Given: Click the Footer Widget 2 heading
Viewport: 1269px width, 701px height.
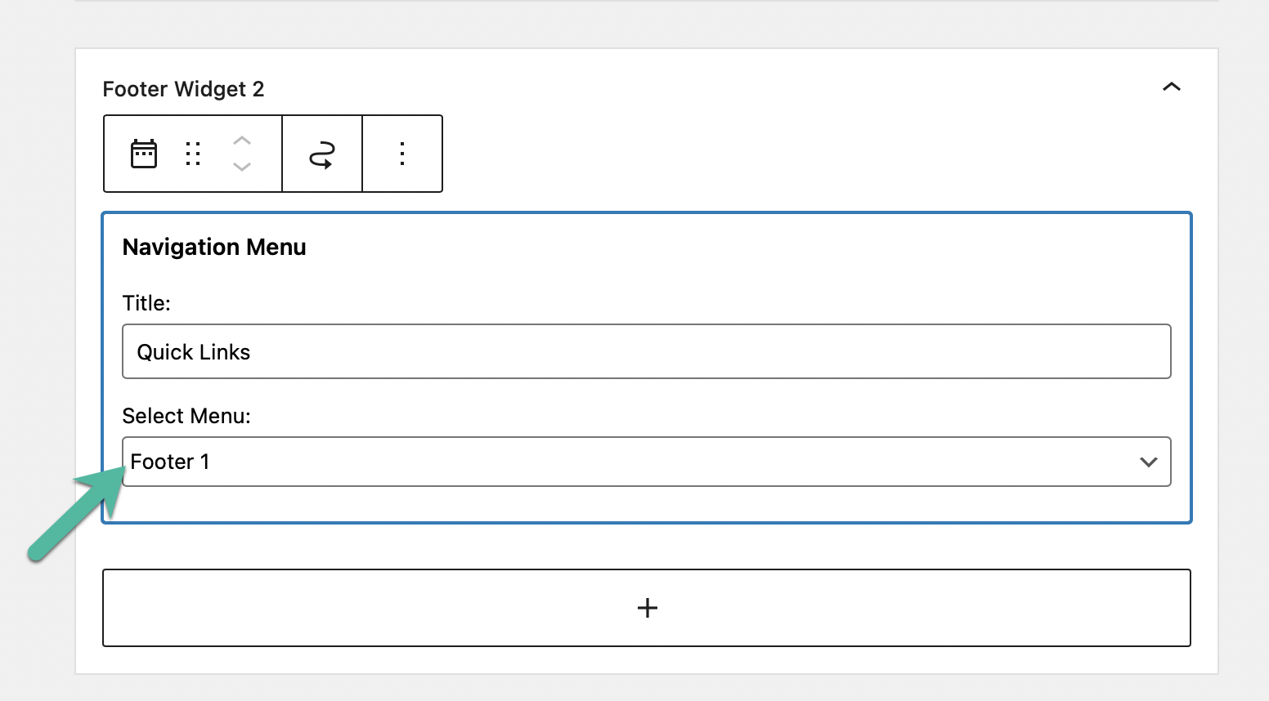Looking at the screenshot, I should tap(184, 89).
